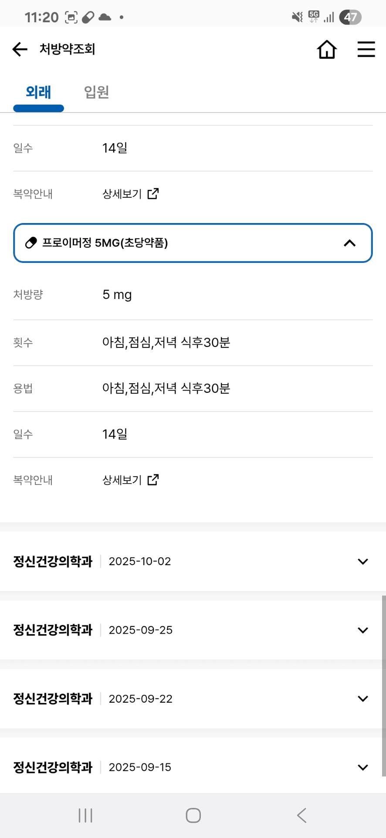
Task: Expand the 2025-09-25 정신건강의학과 record
Action: (362, 630)
